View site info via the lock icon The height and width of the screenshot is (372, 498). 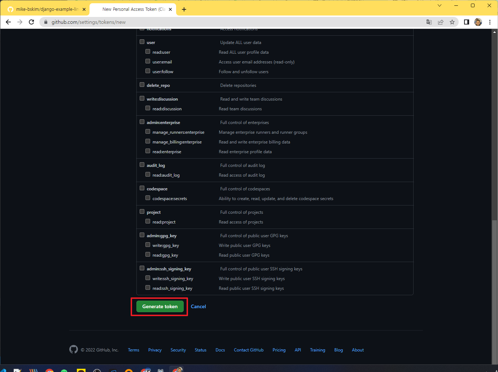click(46, 22)
